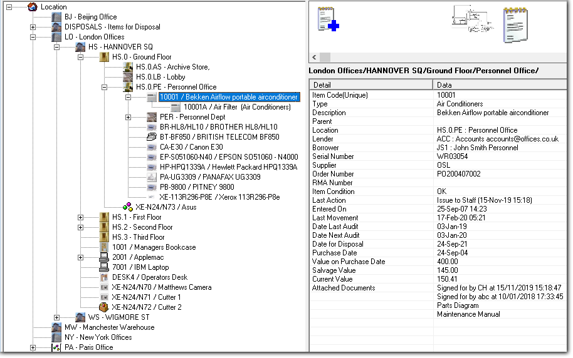The image size is (573, 358).
Task: Click the Lender value ACC : Accounts
Action: pos(497,139)
